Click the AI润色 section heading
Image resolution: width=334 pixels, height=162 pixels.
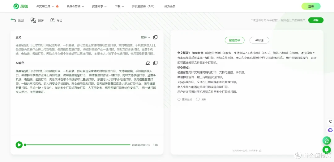(x=20, y=63)
